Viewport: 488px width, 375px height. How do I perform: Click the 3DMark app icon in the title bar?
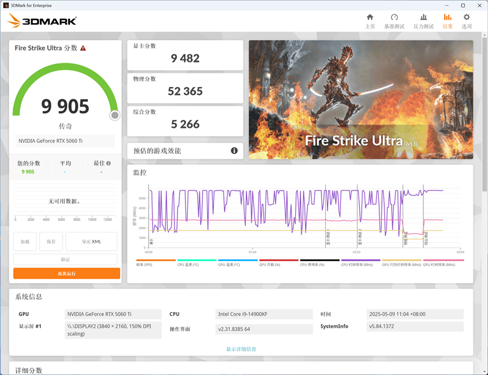tap(6, 5)
